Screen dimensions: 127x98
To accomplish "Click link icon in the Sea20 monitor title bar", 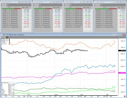I will click(23, 2).
